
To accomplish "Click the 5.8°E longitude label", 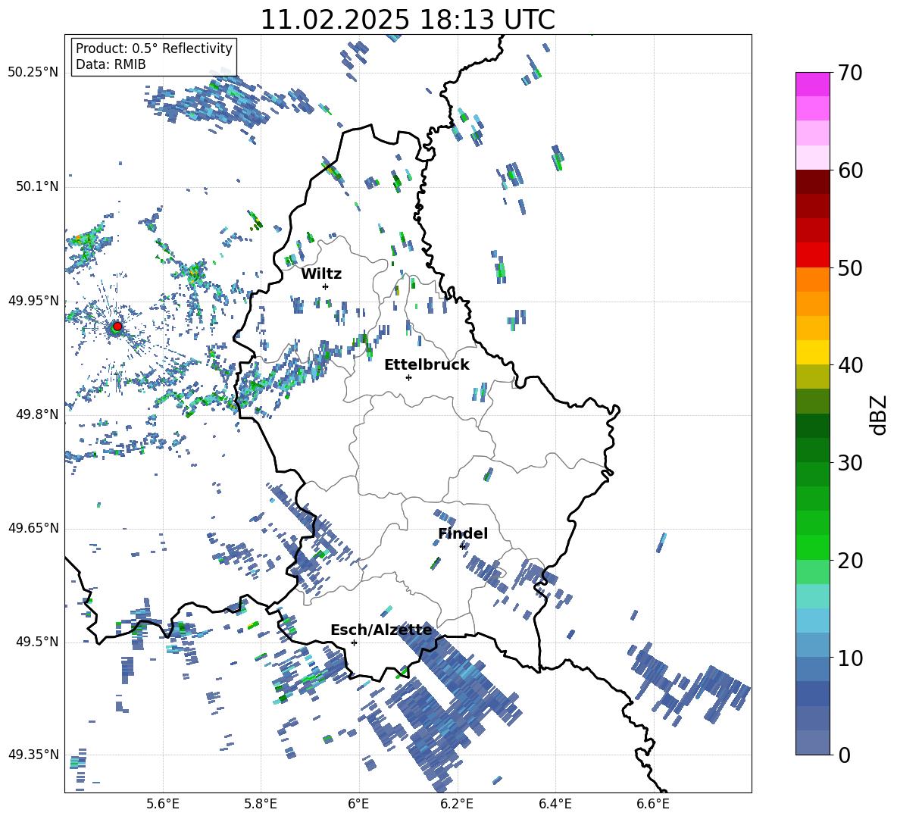I will coord(261,805).
